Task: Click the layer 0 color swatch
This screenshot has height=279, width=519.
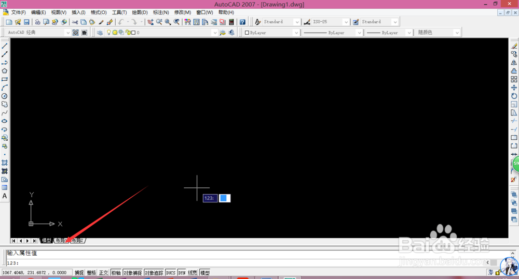Action: coord(133,33)
